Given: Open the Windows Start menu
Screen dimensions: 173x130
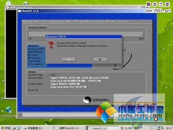Looking at the screenshot, I should [6, 128].
